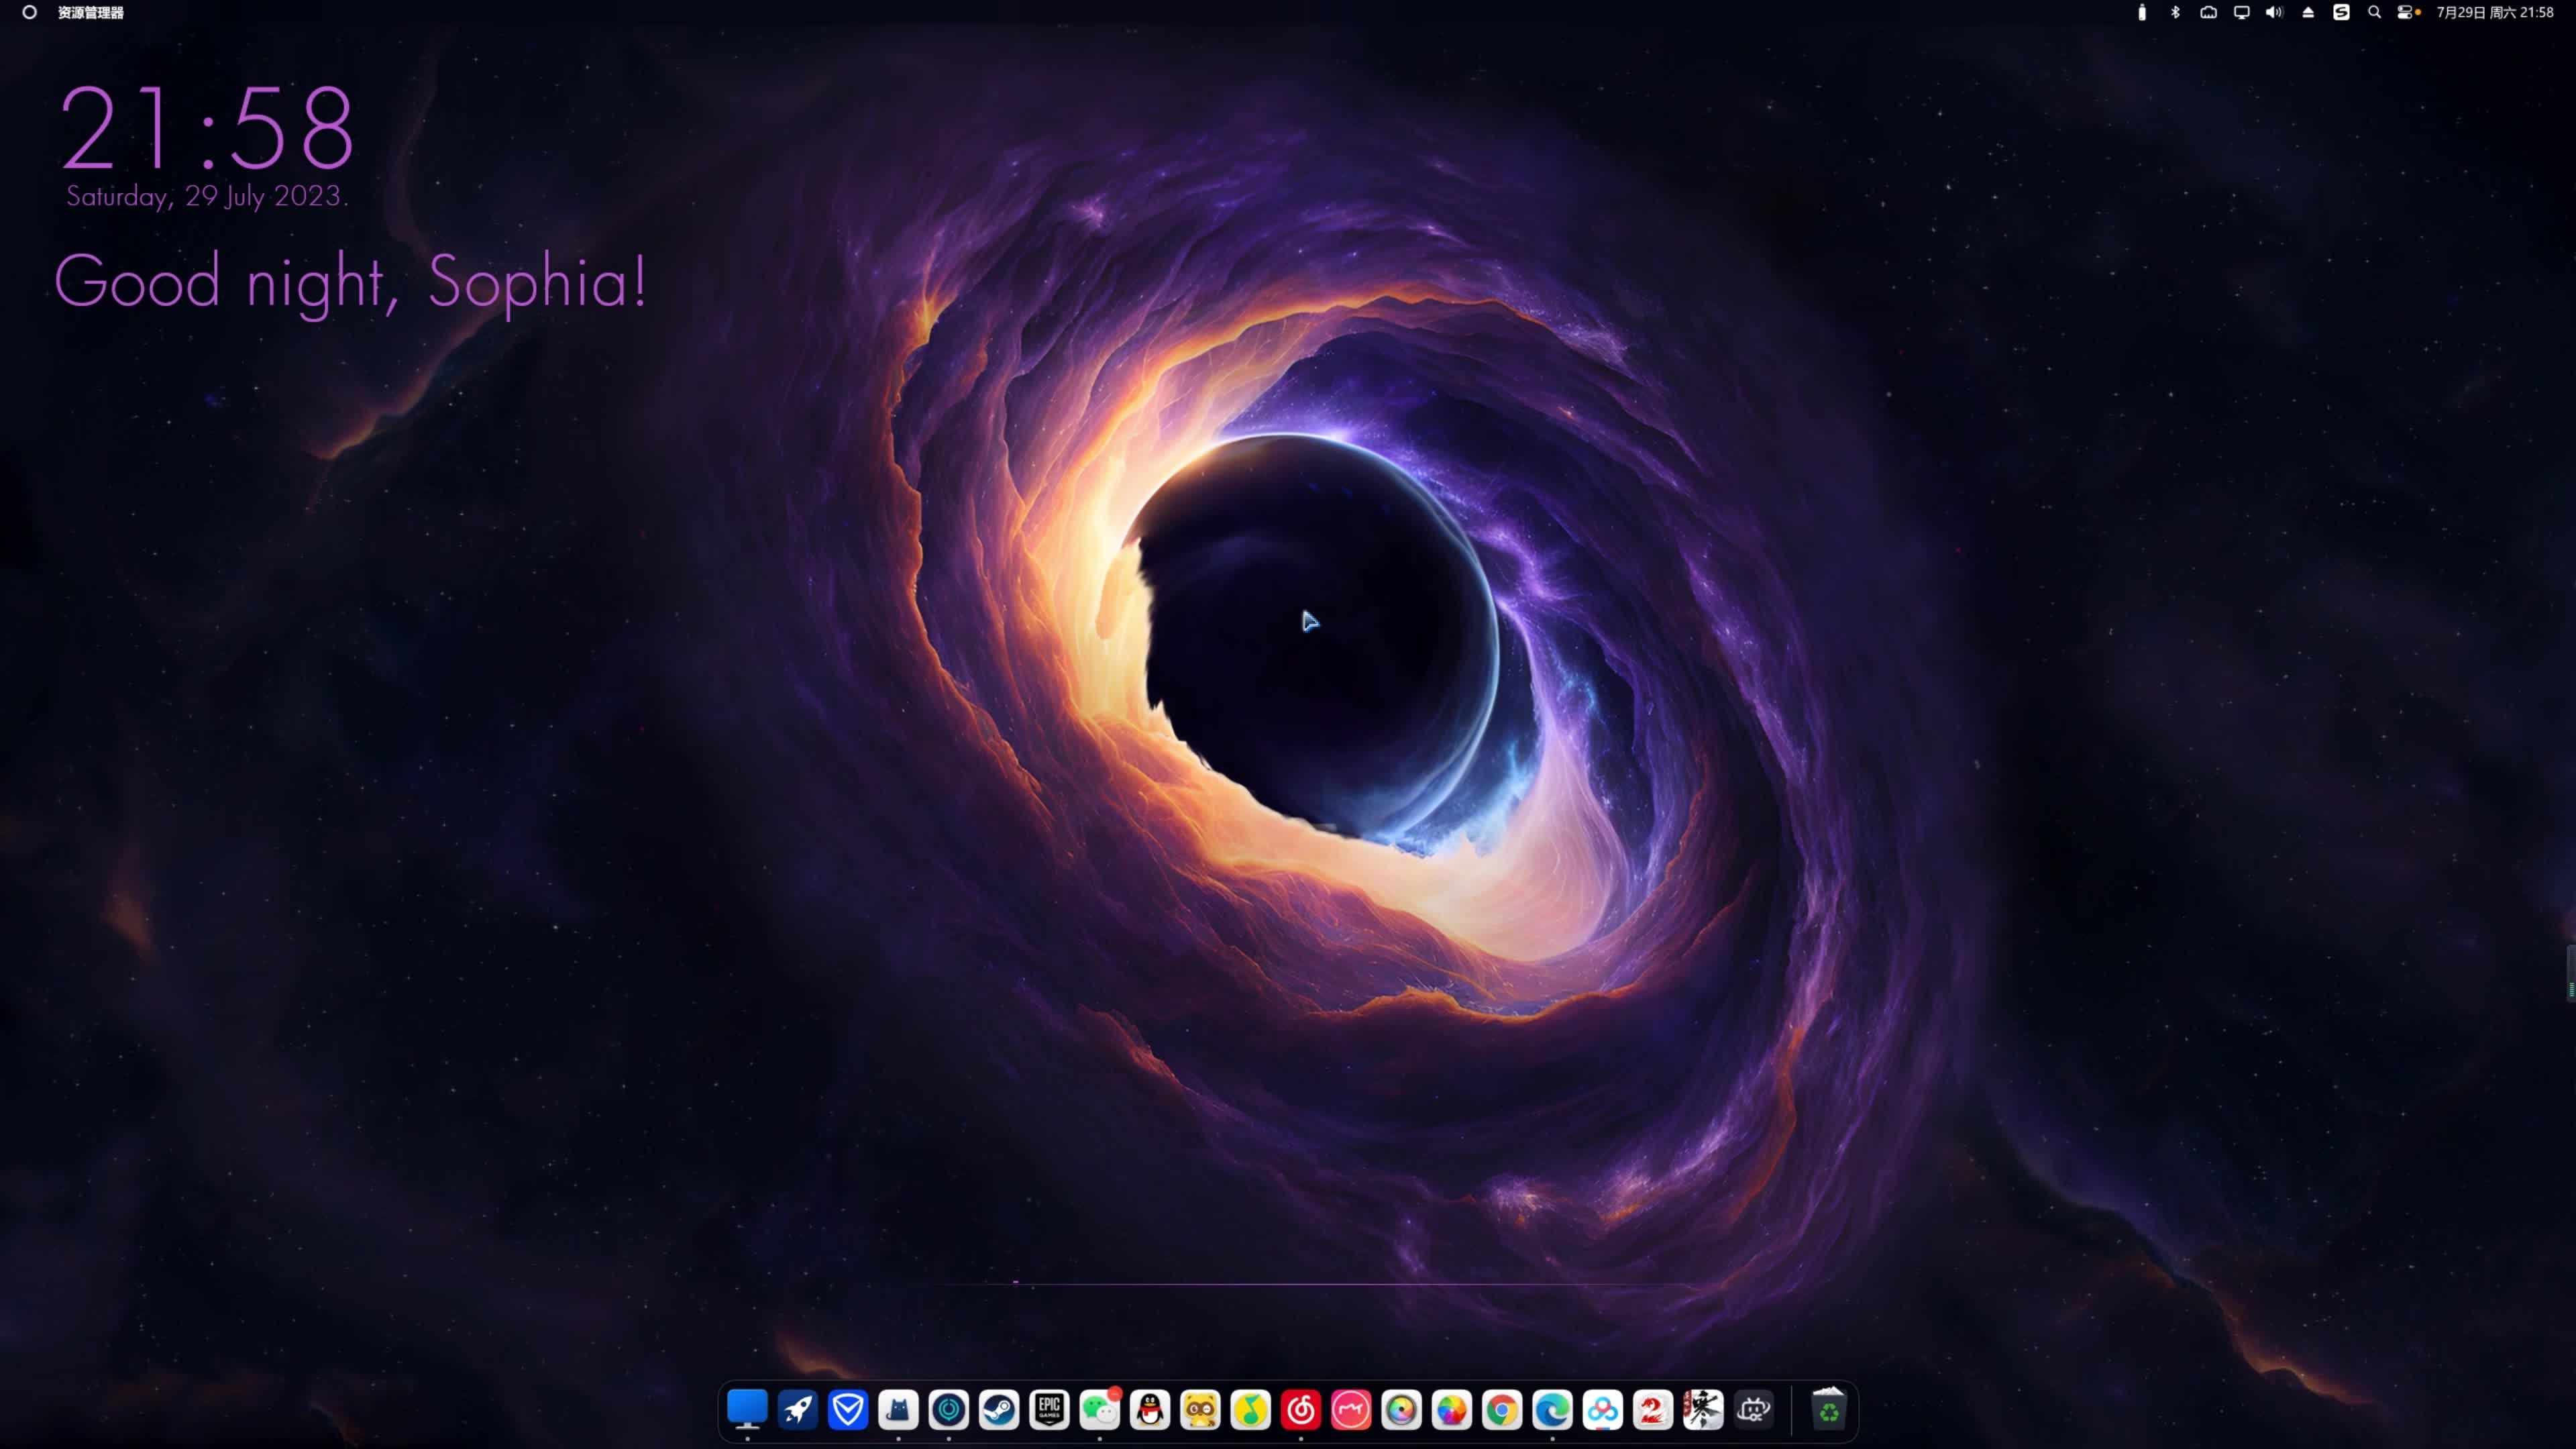2576x1449 pixels.
Task: Launch Epic Games from the dock
Action: (1049, 1410)
